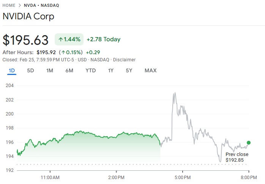Screen dimensions: 265x184
Task: Click the green up-arrow 1.44% badge
Action: 69,39
